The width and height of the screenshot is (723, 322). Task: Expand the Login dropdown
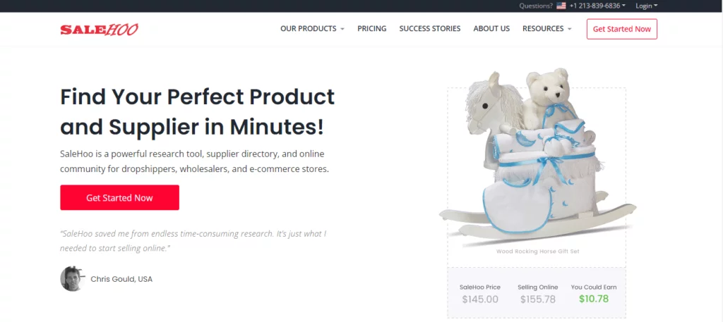(x=647, y=6)
